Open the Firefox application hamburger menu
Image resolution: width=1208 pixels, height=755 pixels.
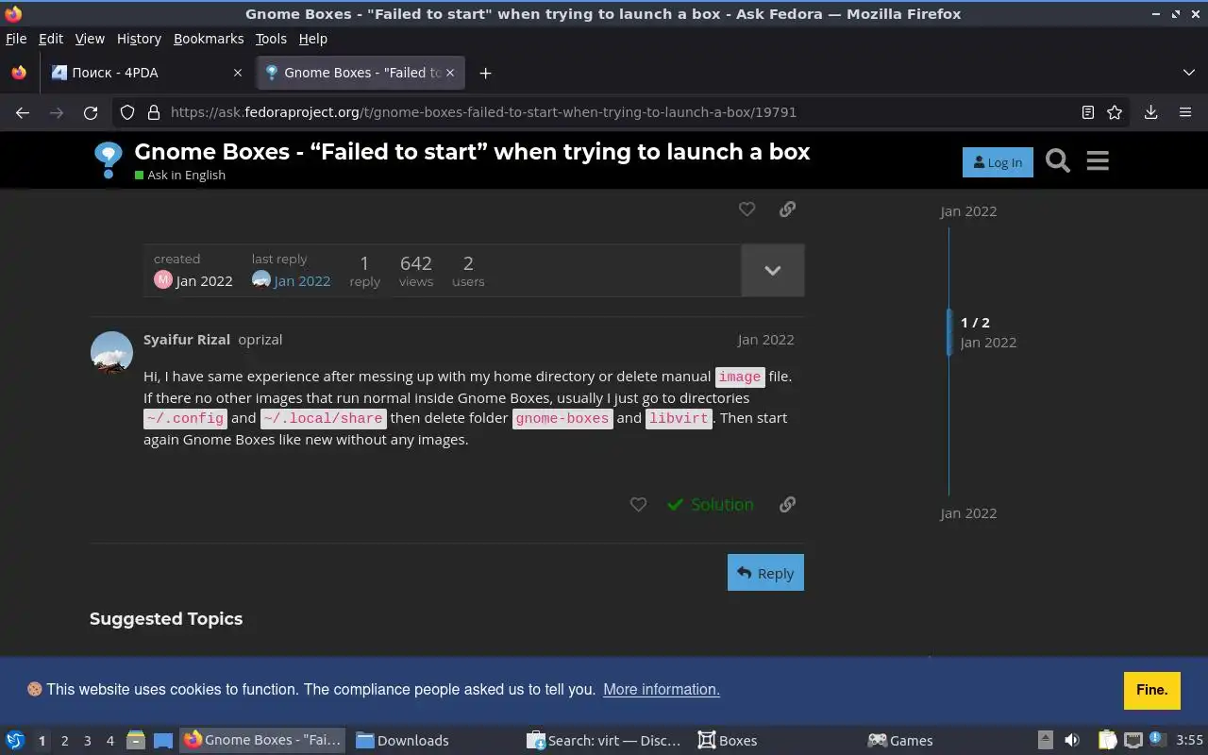[1185, 112]
